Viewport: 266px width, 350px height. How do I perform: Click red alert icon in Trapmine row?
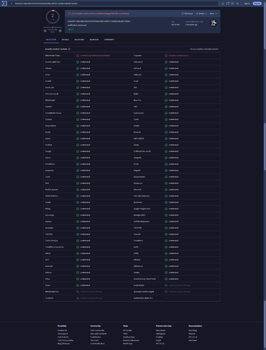point(166,56)
